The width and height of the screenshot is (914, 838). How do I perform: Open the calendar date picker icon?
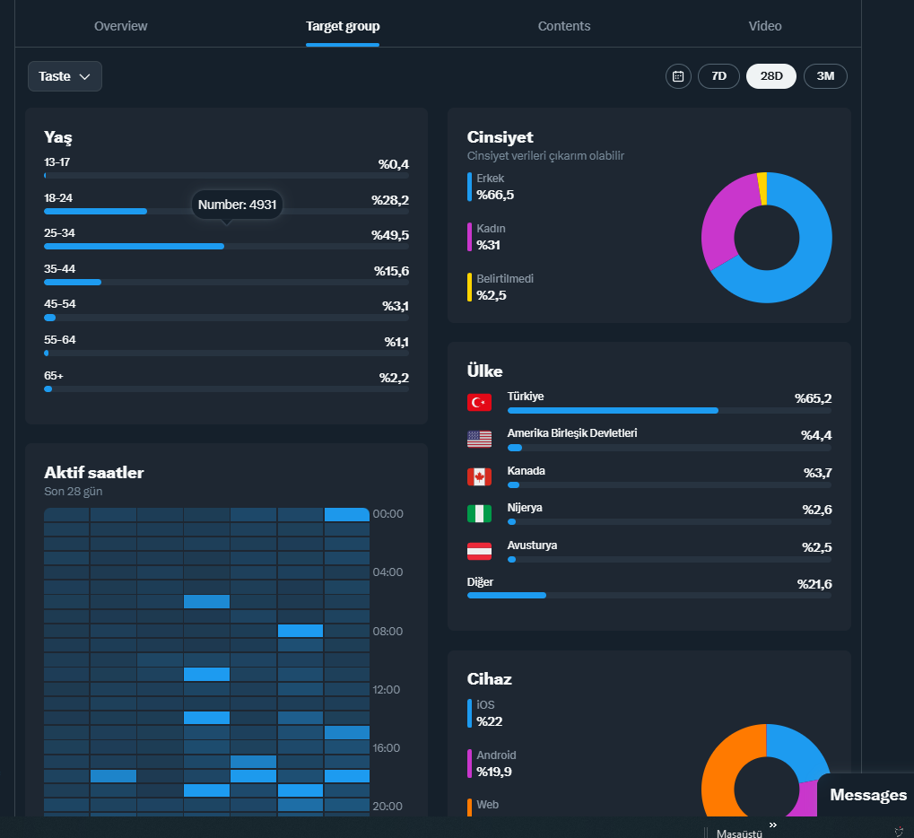pos(678,76)
